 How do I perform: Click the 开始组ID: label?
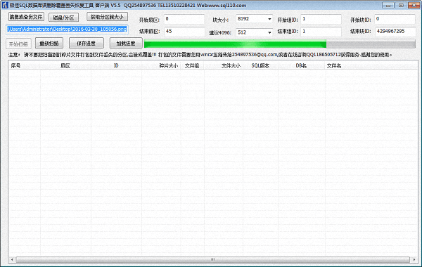click(x=288, y=20)
